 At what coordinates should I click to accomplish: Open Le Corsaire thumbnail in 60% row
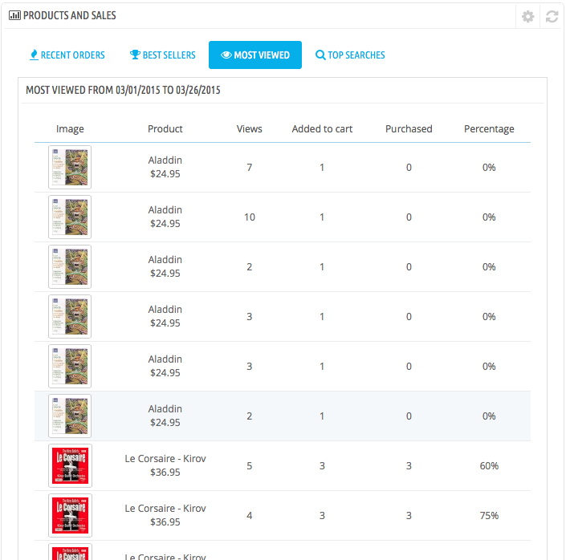(x=71, y=465)
